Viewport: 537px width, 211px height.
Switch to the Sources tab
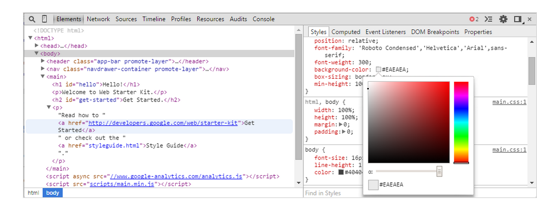pos(126,19)
